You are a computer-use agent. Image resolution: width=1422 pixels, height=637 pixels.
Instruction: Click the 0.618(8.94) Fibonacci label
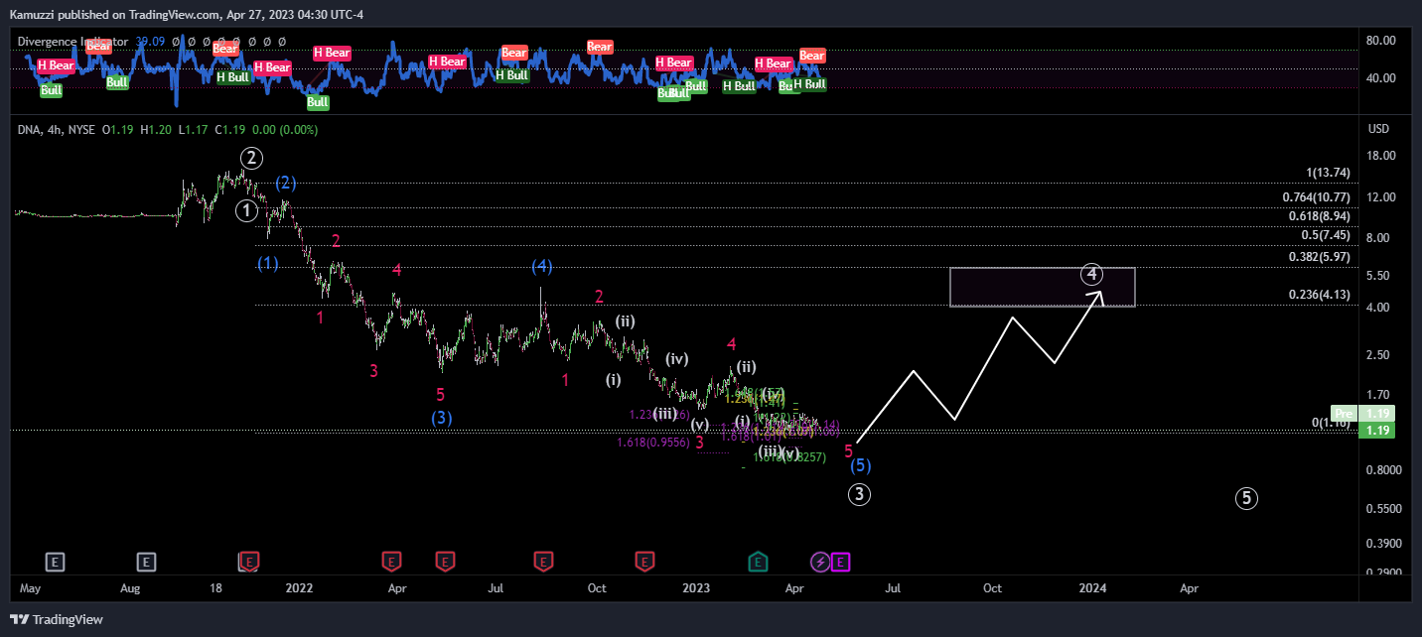[x=1319, y=215]
